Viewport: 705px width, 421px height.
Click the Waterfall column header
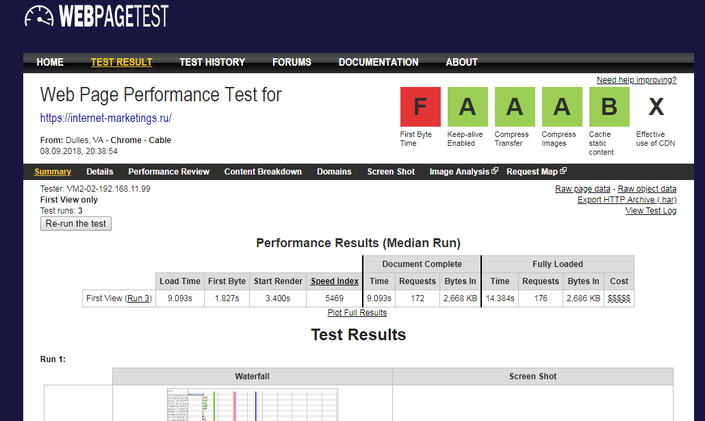point(253,377)
